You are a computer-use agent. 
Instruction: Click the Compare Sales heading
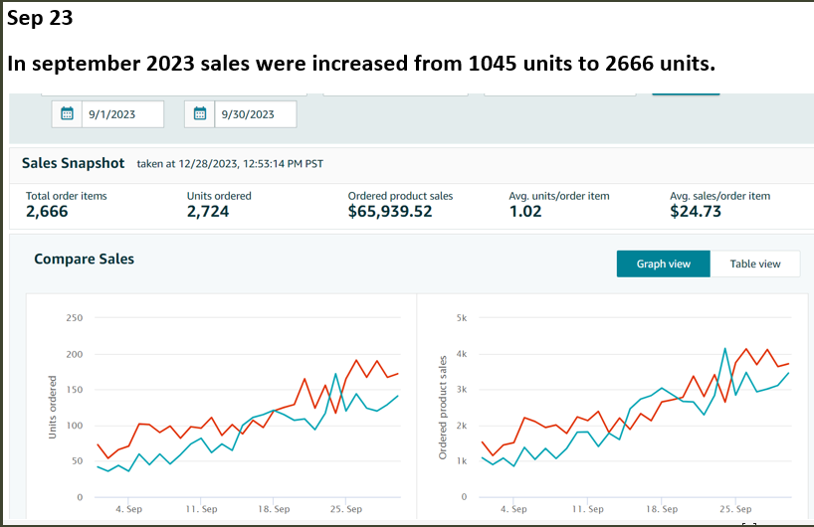(x=84, y=259)
